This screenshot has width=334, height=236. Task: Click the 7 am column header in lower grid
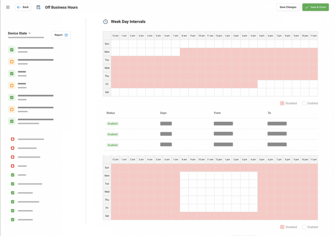pyautogui.click(x=175, y=160)
